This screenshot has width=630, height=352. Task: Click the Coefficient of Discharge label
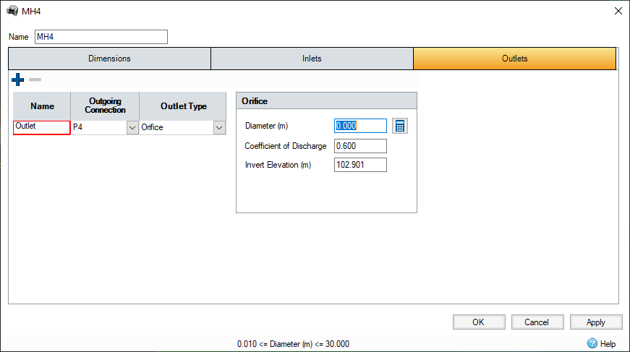pyautogui.click(x=285, y=146)
